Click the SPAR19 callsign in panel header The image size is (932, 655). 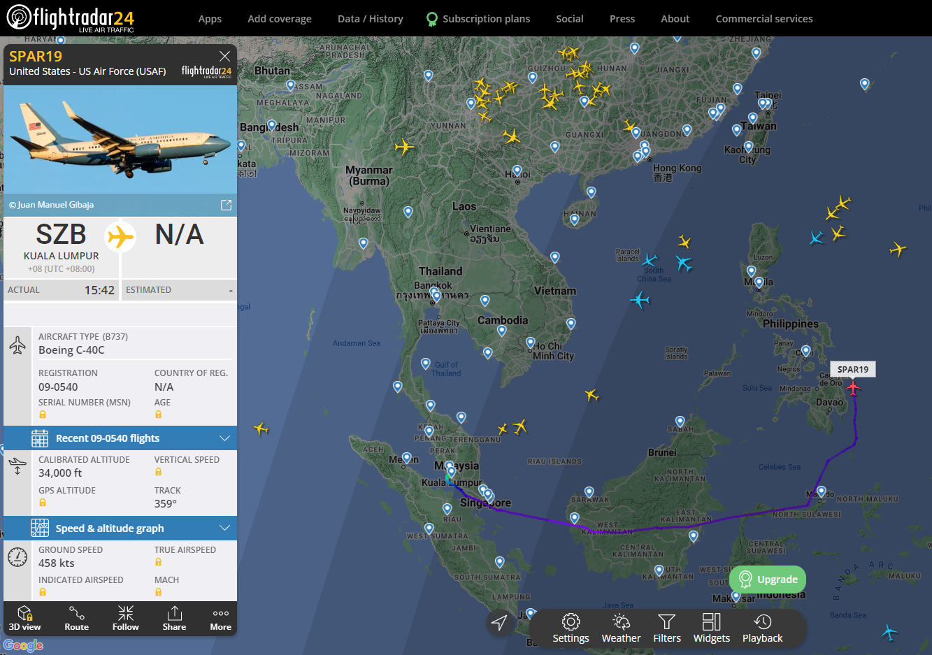36,56
